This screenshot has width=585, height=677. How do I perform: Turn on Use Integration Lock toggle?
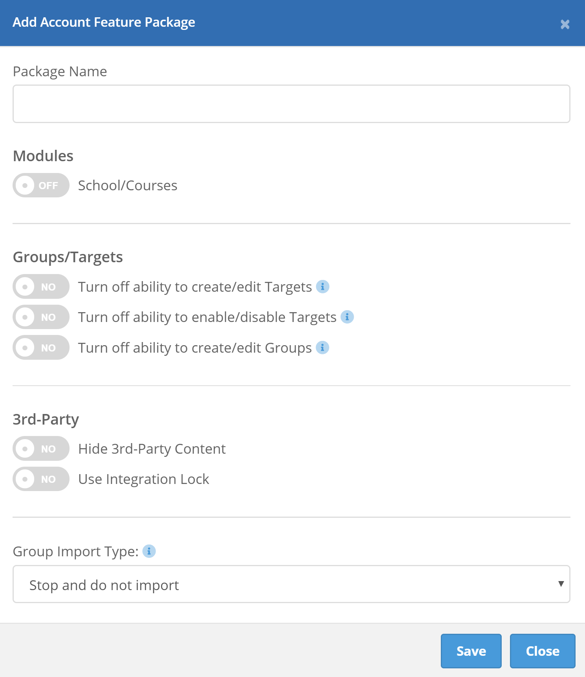(41, 479)
